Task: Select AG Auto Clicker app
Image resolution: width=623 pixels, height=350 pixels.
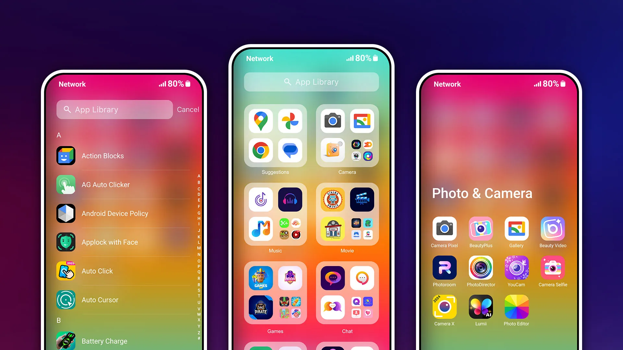Action: 106,185
